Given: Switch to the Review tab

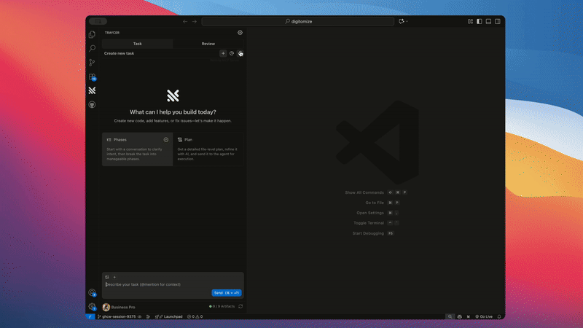Looking at the screenshot, I should click(x=208, y=44).
